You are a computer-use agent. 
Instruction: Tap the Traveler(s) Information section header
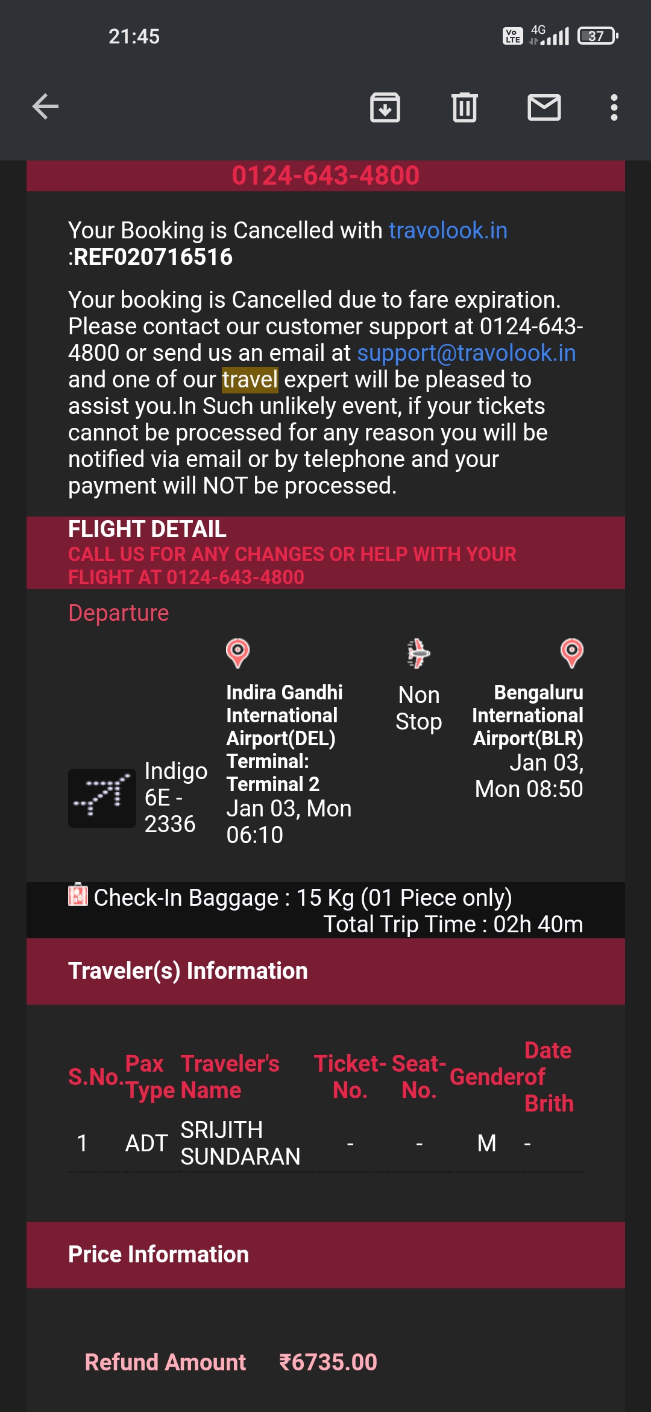point(188,971)
